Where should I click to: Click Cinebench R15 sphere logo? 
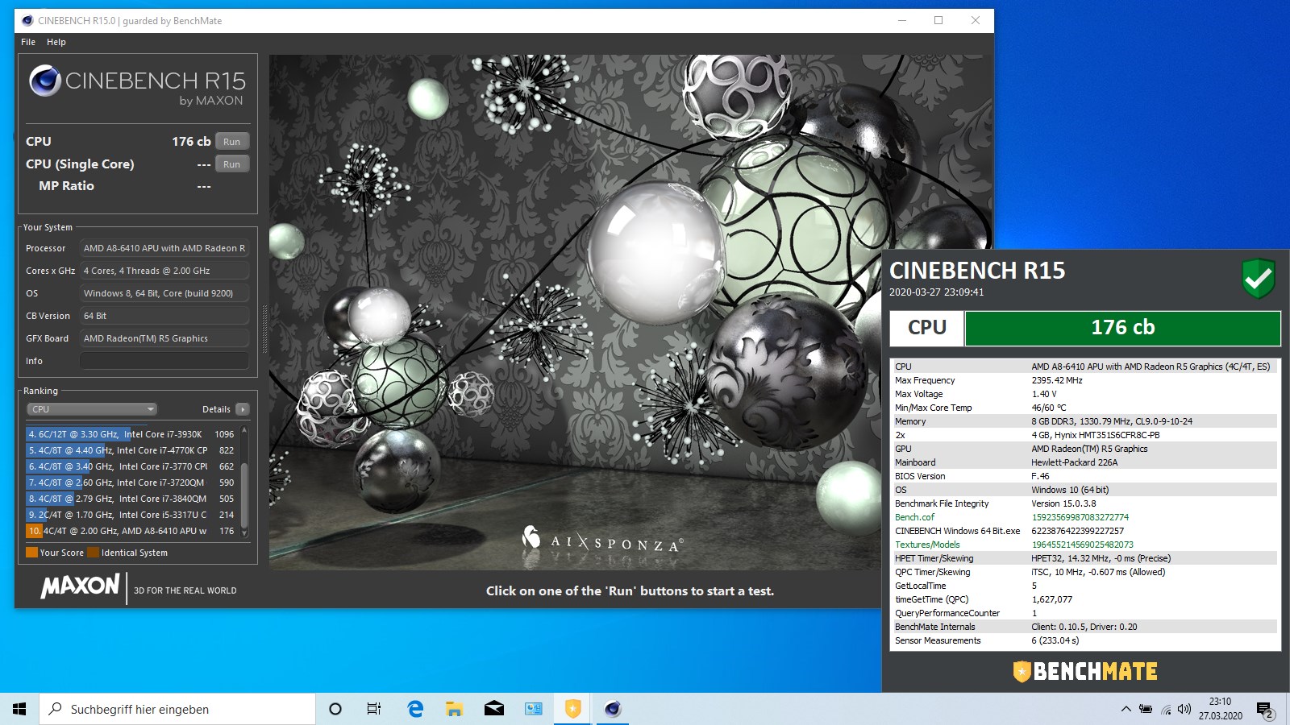pos(45,81)
